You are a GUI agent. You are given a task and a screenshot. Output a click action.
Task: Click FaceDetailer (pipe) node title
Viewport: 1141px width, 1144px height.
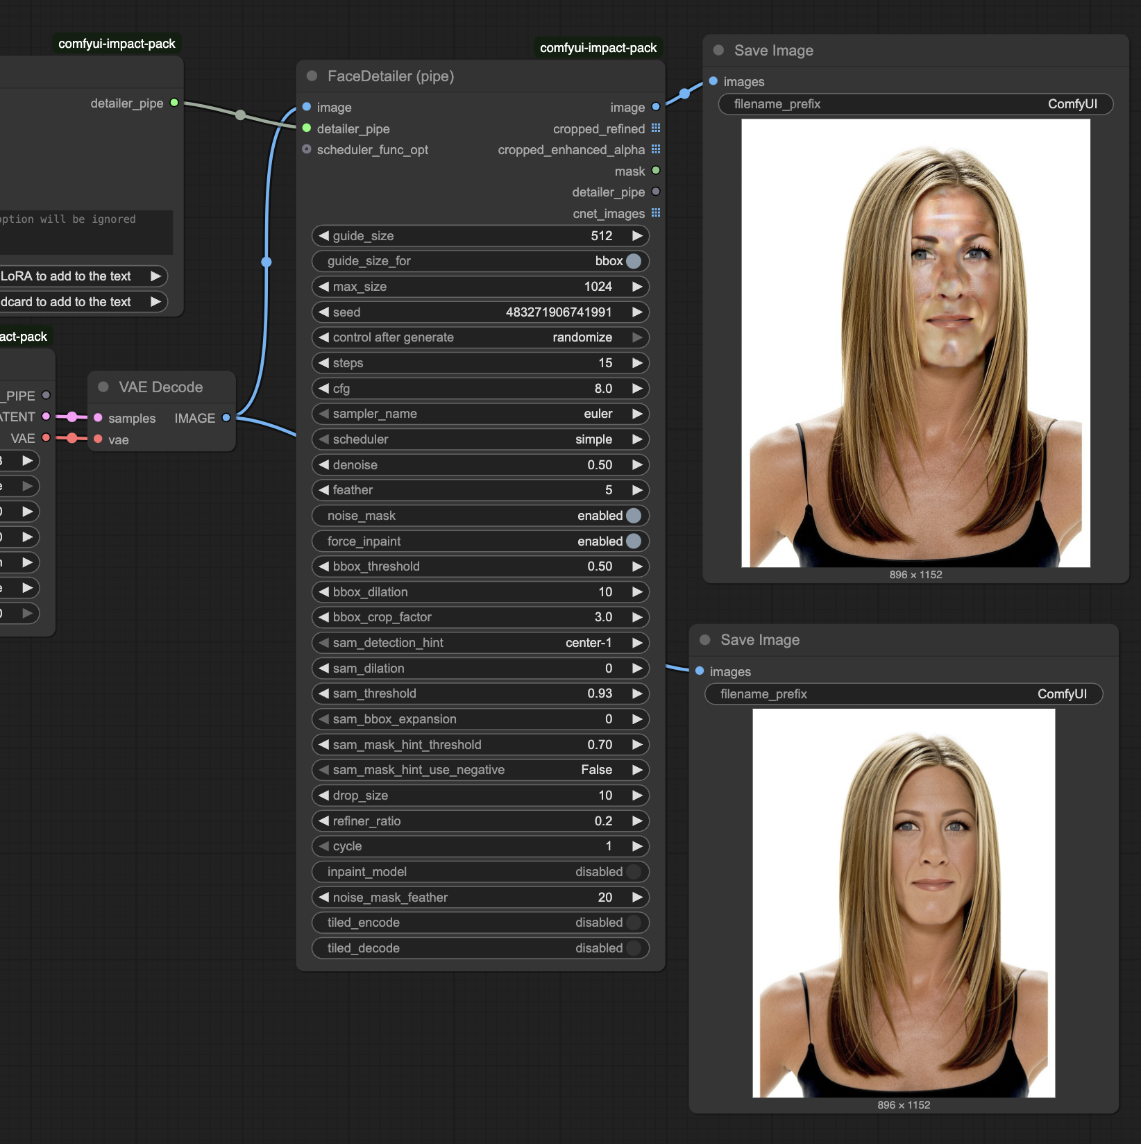click(391, 76)
